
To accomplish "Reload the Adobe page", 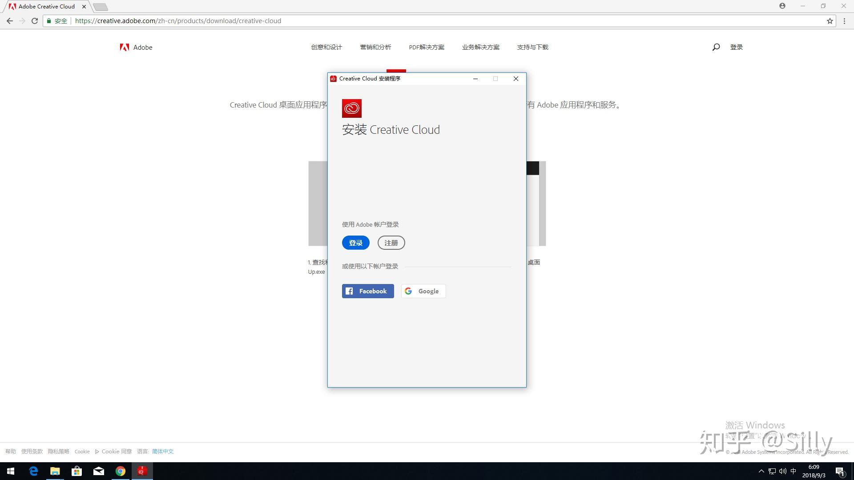I will click(x=35, y=21).
